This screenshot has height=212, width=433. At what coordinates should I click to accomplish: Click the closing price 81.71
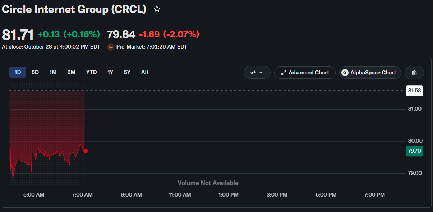(x=18, y=34)
